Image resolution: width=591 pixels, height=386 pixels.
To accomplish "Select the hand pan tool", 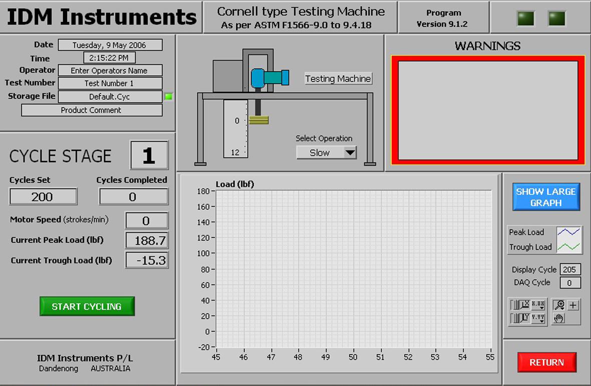I will click(x=559, y=318).
